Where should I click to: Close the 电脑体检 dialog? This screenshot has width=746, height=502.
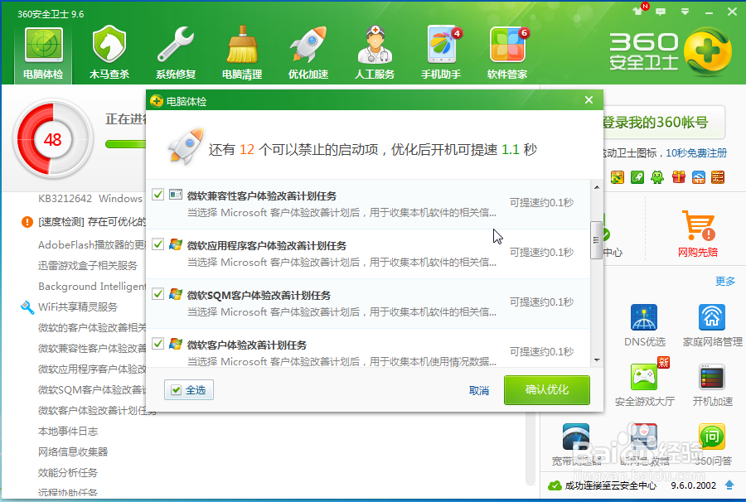589,100
